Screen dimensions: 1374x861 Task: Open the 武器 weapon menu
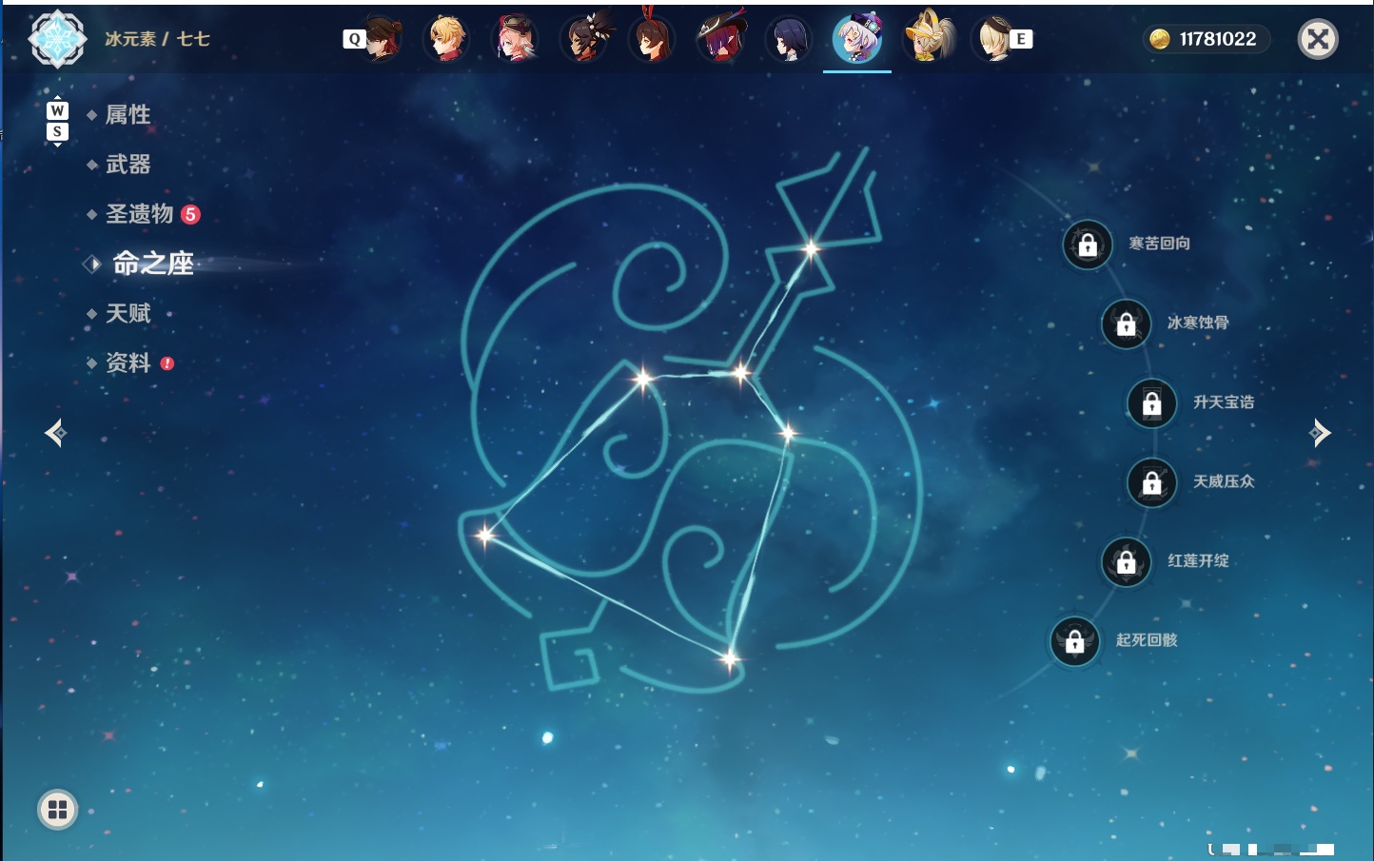(128, 165)
